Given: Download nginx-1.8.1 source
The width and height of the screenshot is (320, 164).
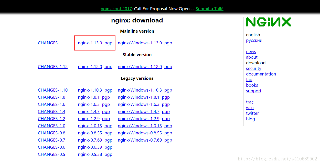Looking at the screenshot, I should click(x=89, y=97).
